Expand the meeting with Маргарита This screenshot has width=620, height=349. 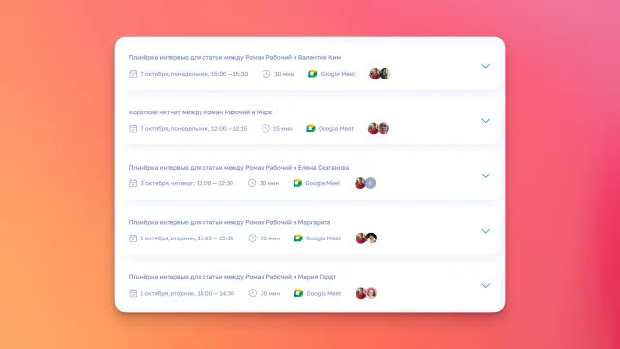(485, 231)
